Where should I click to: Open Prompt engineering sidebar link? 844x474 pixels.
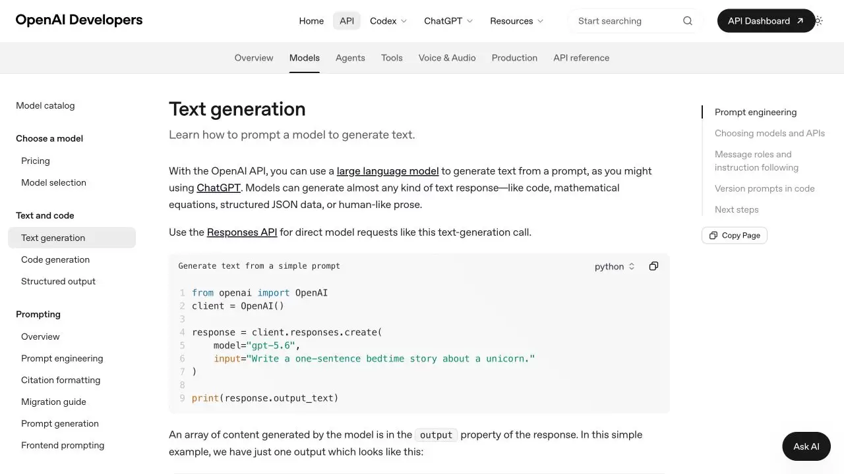(x=62, y=358)
